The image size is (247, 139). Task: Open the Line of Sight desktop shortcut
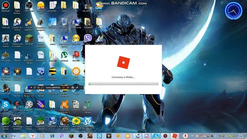click(6, 89)
